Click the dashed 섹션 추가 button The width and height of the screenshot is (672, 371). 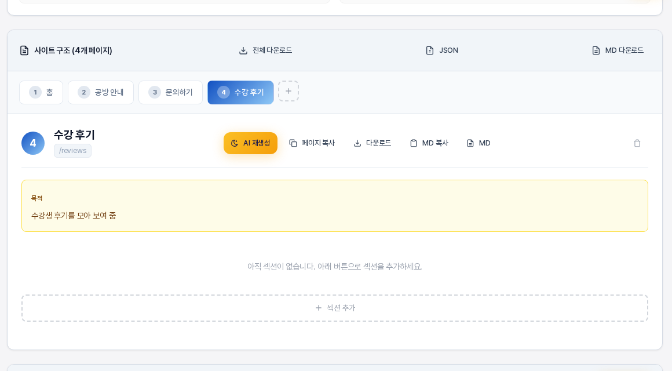click(335, 308)
